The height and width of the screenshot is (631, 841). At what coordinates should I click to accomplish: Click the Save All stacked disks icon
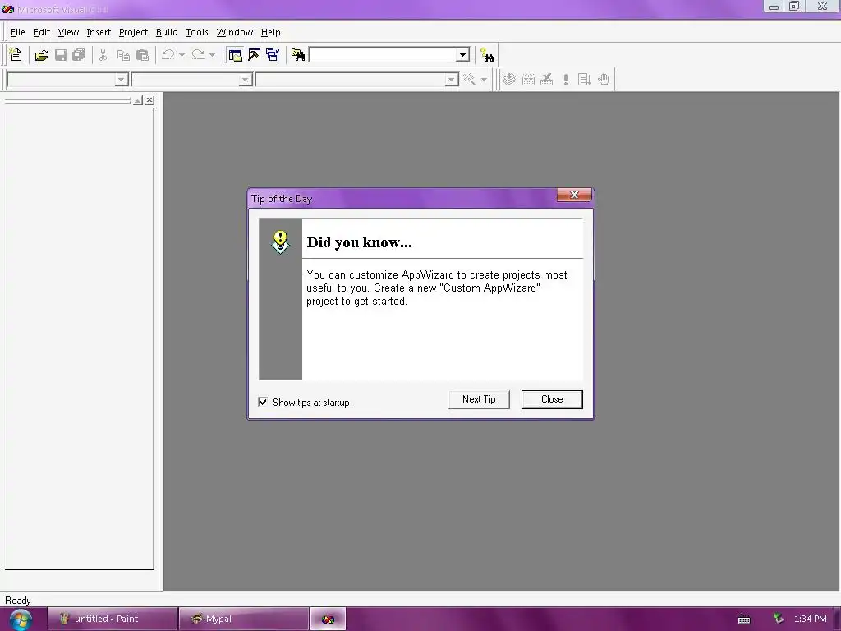coord(79,55)
